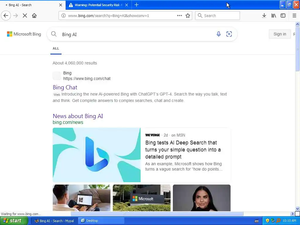Image resolution: width=300 pixels, height=225 pixels.
Task: Click the About 4,060,000 results text
Action: click(x=75, y=63)
